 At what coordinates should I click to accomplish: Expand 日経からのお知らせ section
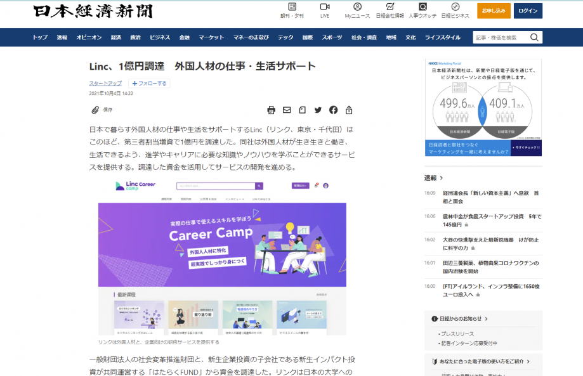coord(459,319)
